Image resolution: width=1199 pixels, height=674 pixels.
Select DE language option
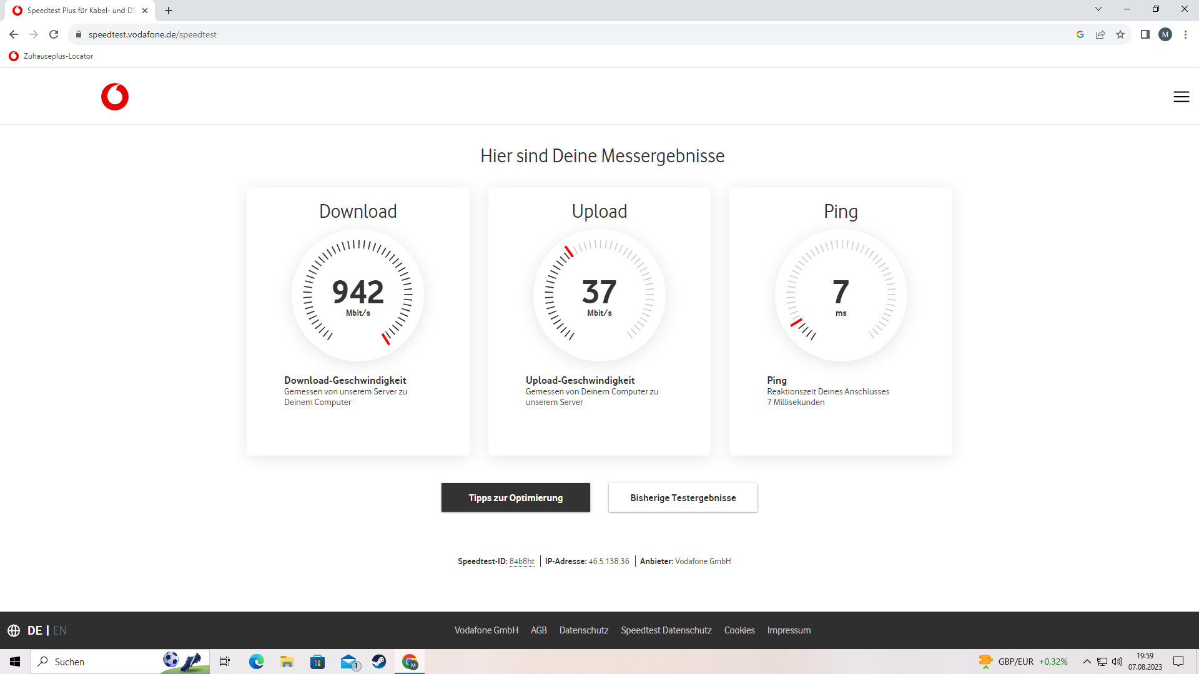click(x=34, y=630)
